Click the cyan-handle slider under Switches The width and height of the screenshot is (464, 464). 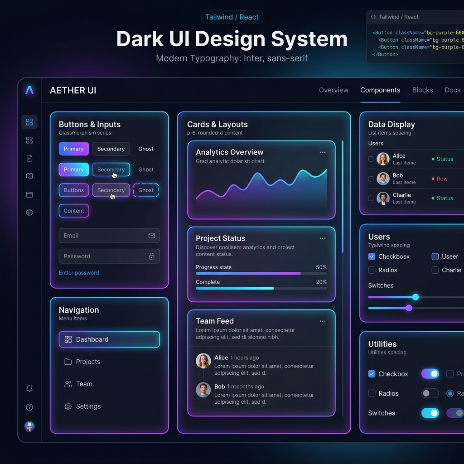pyautogui.click(x=416, y=297)
